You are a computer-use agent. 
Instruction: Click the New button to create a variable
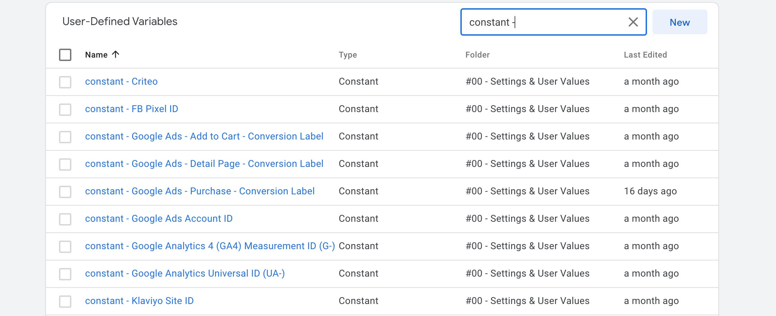(680, 22)
